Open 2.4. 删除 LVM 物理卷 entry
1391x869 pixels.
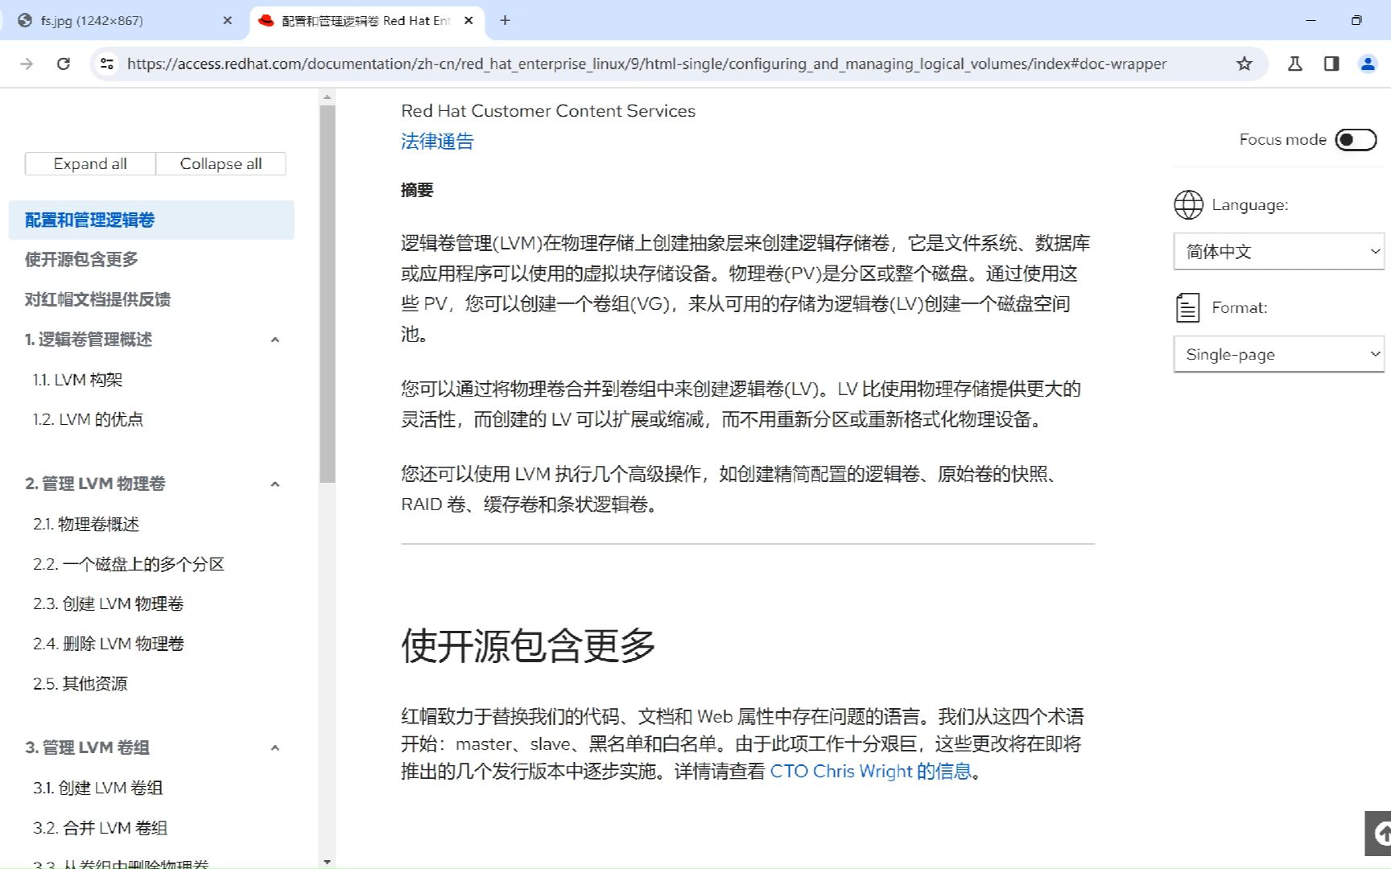109,644
